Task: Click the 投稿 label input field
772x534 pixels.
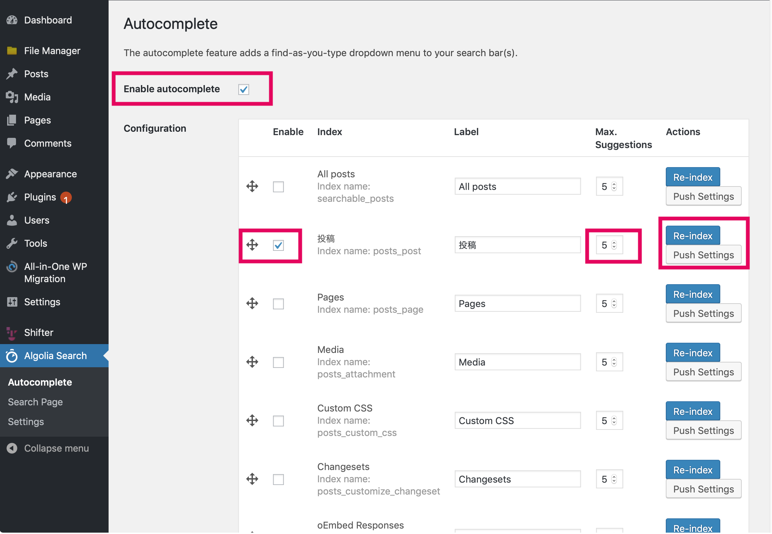Action: tap(517, 245)
